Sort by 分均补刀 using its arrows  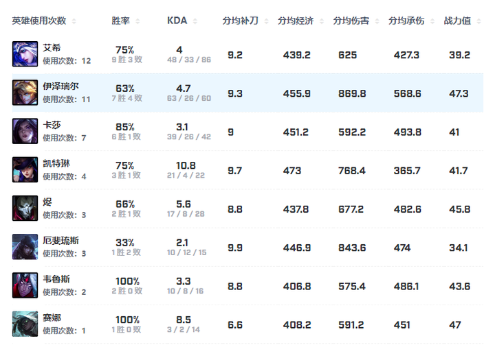click(x=267, y=21)
